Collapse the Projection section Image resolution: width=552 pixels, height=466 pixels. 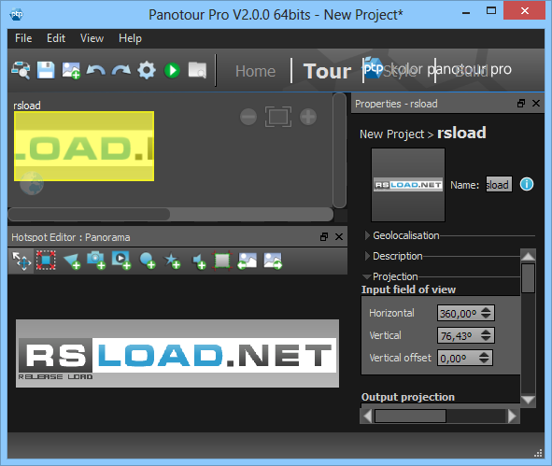pos(367,276)
